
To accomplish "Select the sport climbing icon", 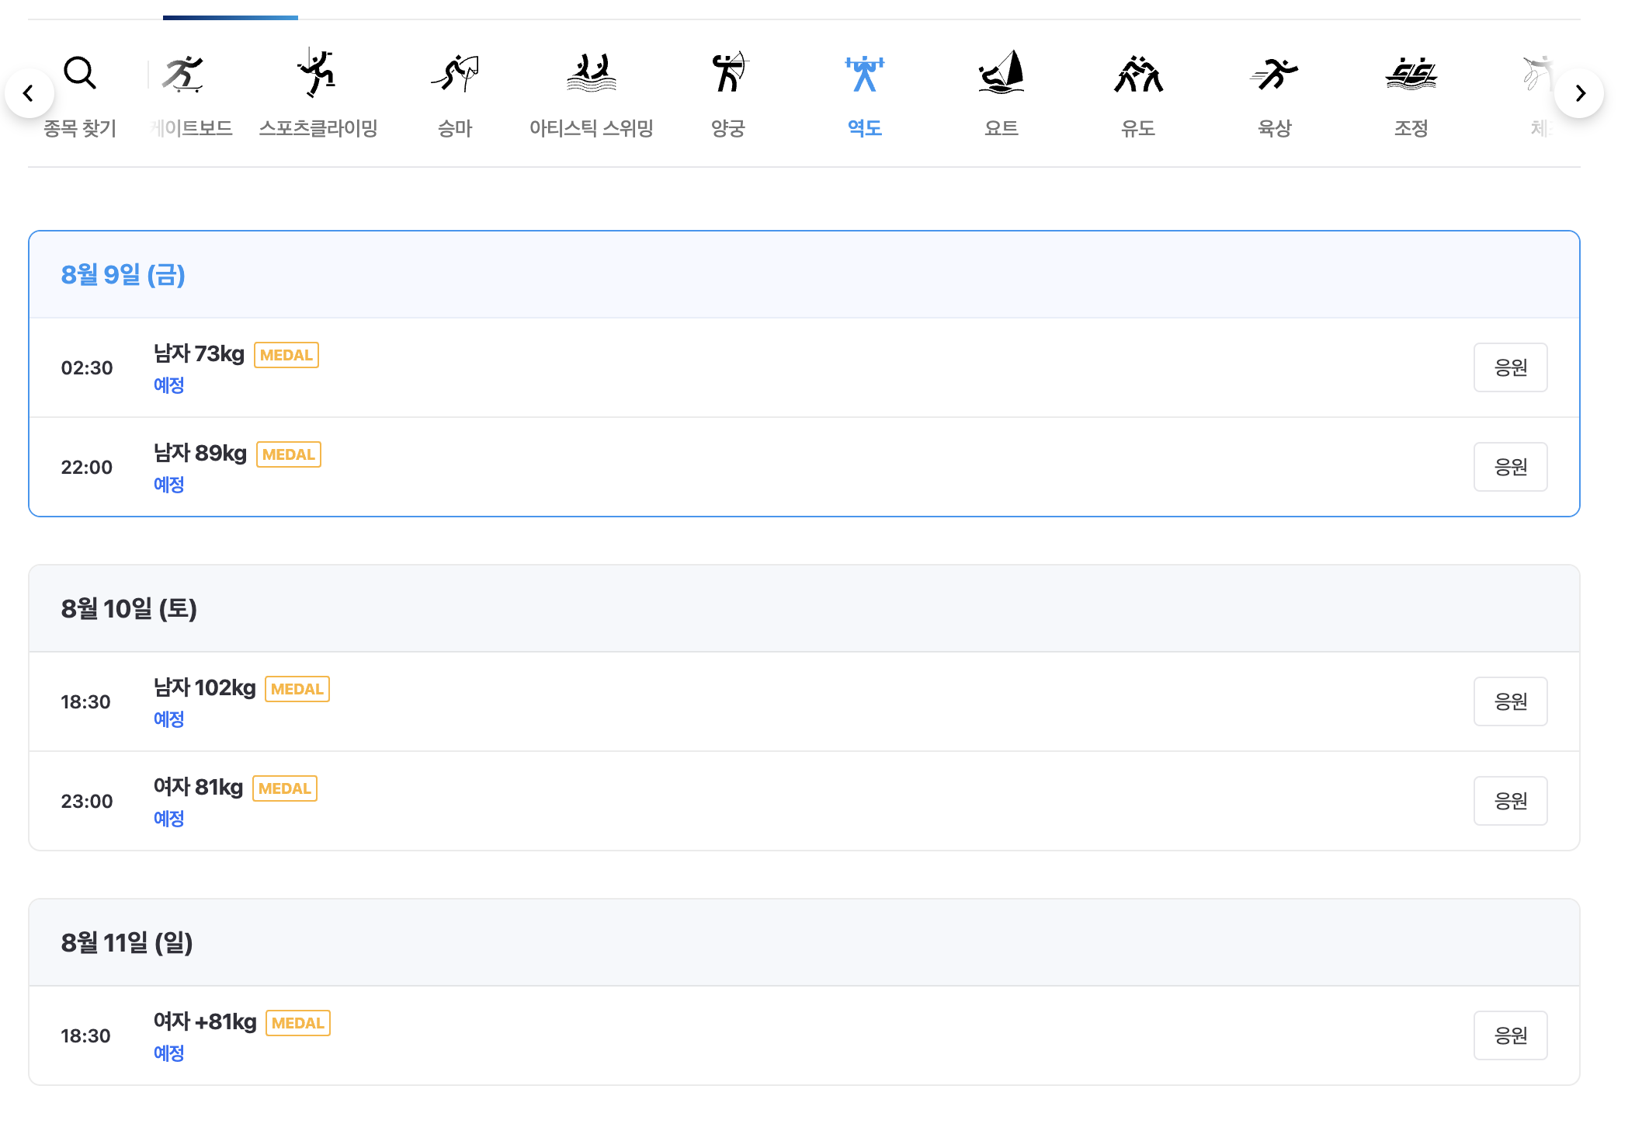I will [x=318, y=73].
